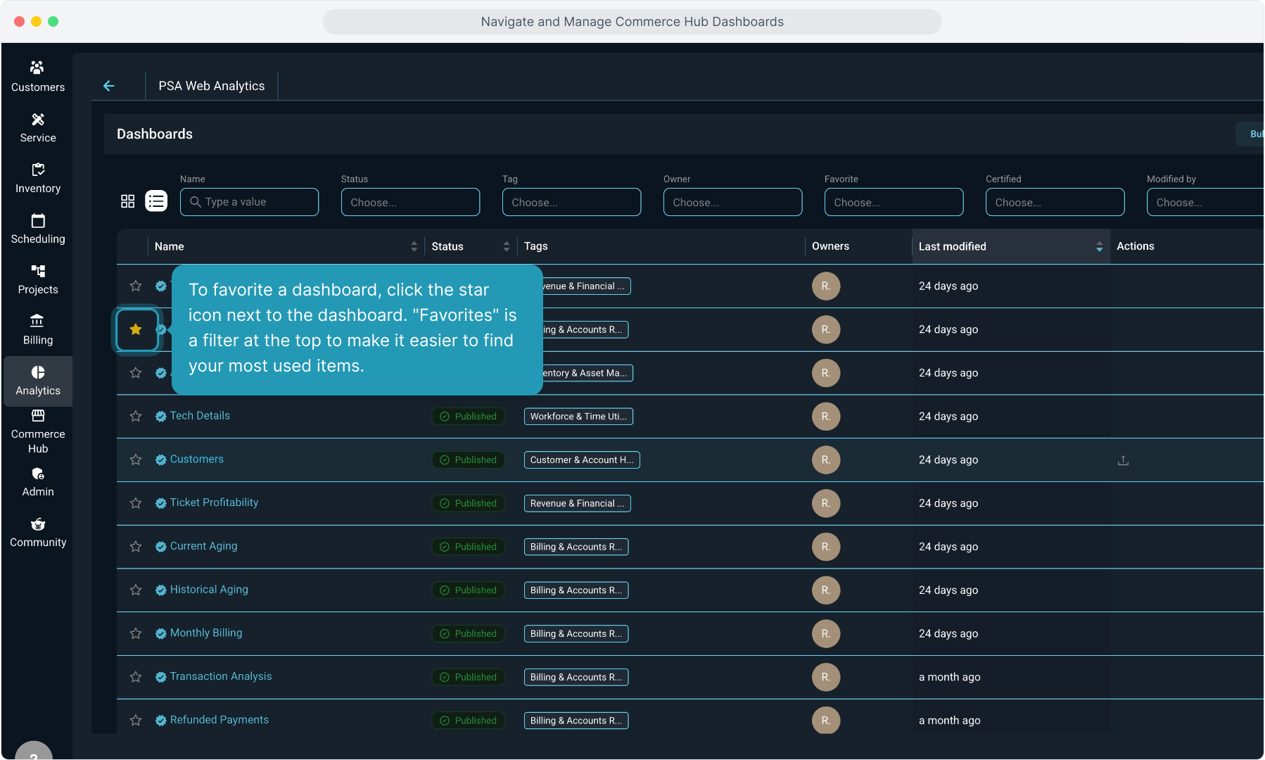Switch to grid view layout
Image resolution: width=1265 pixels, height=760 pixels.
point(127,202)
